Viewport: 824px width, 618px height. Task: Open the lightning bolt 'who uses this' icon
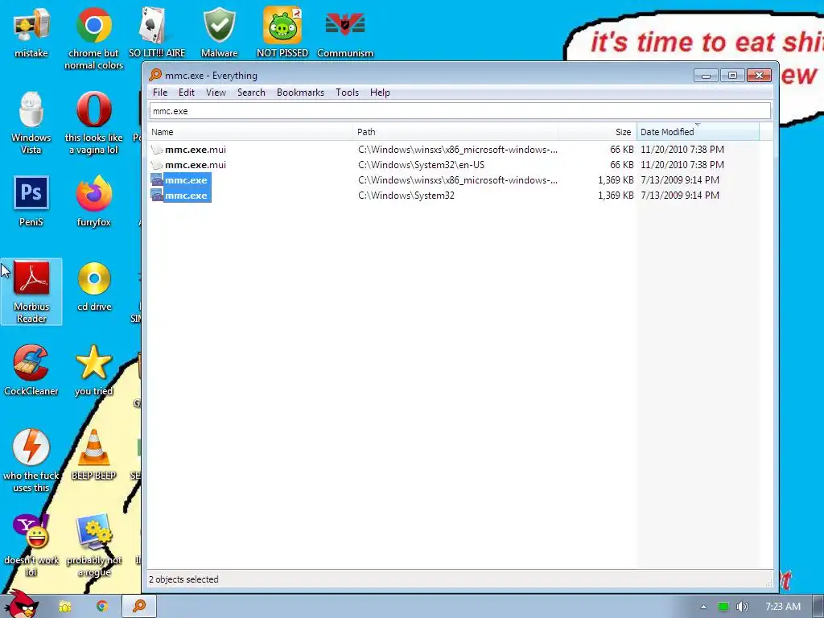point(31,459)
